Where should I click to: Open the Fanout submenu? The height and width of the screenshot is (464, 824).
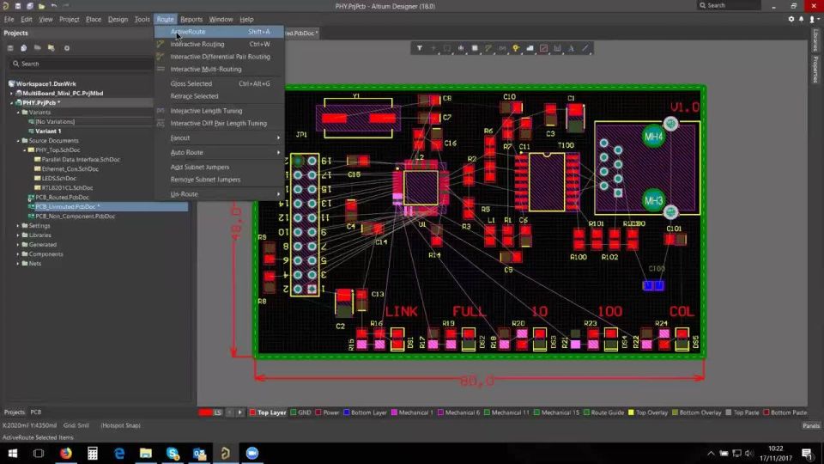219,137
